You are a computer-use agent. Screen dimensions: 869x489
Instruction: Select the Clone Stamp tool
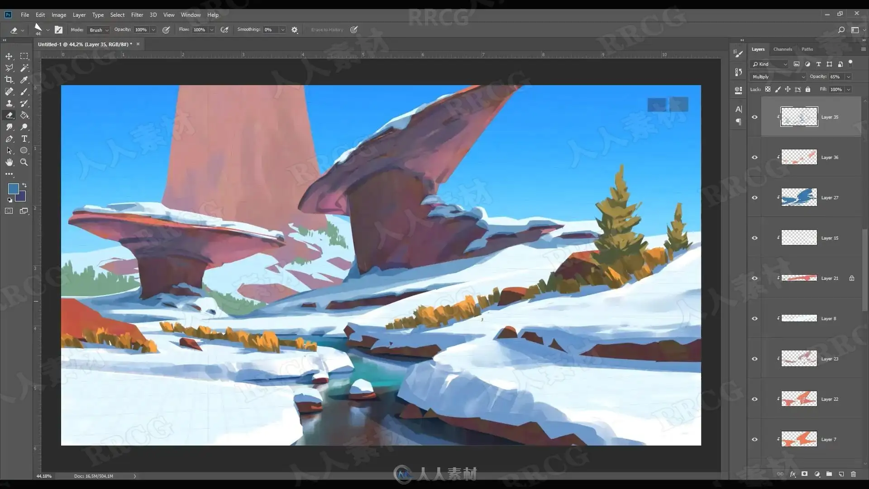point(9,103)
